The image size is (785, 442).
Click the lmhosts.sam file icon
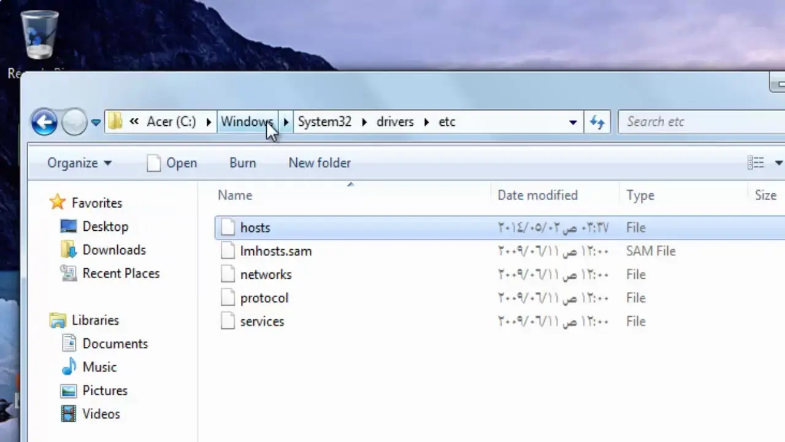pos(228,251)
